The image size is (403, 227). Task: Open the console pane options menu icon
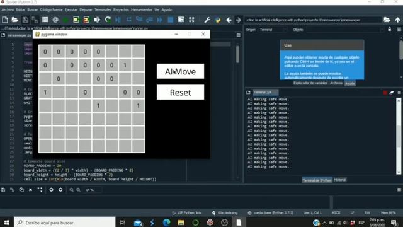pyautogui.click(x=399, y=93)
